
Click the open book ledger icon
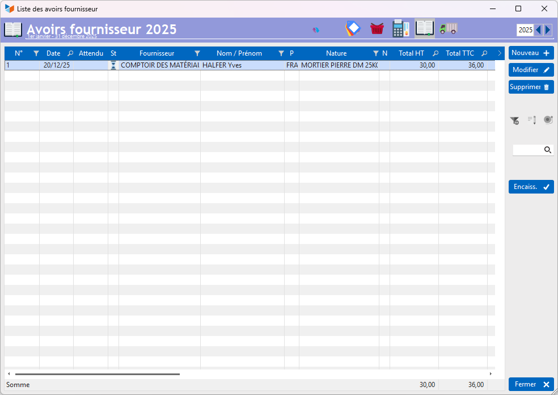(425, 28)
